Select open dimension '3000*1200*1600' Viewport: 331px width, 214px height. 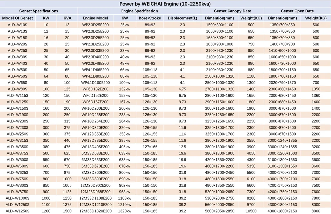pos(282,153)
